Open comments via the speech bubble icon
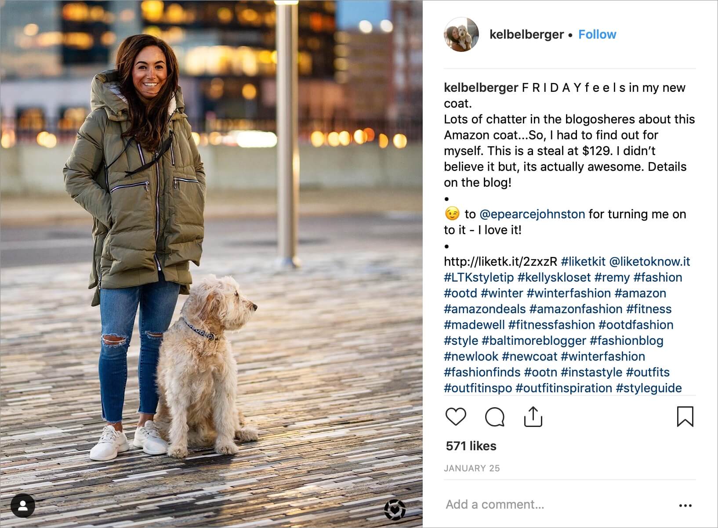 (495, 417)
